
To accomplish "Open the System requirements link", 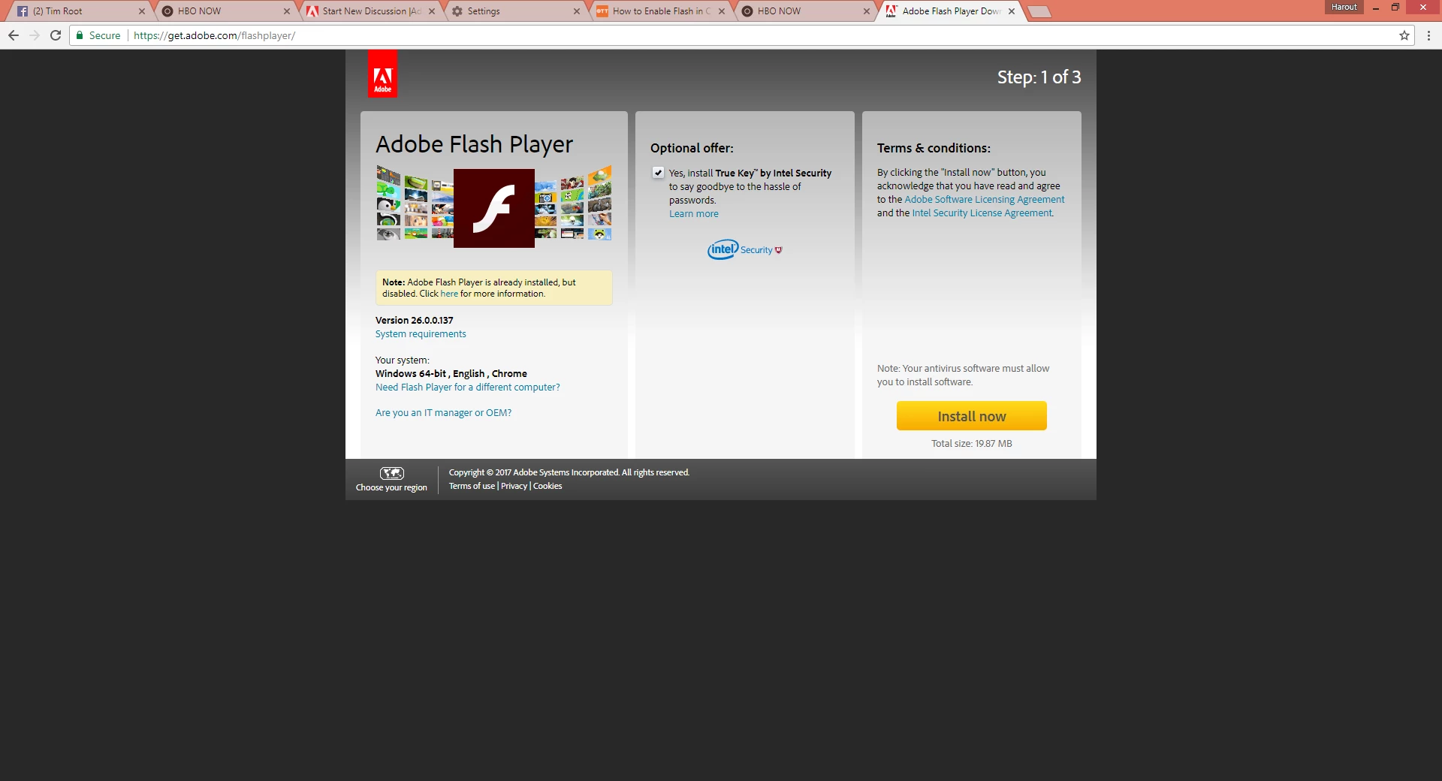I will click(x=421, y=334).
